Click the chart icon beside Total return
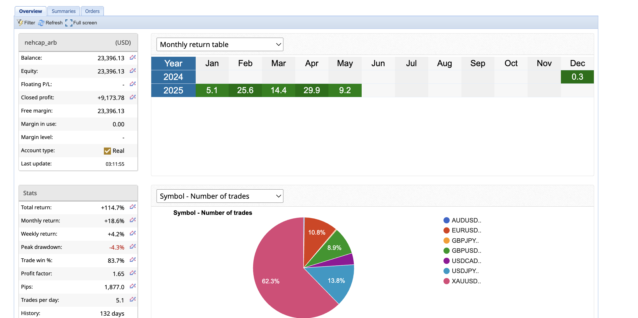Screen dimensions: 638x318 133,207
